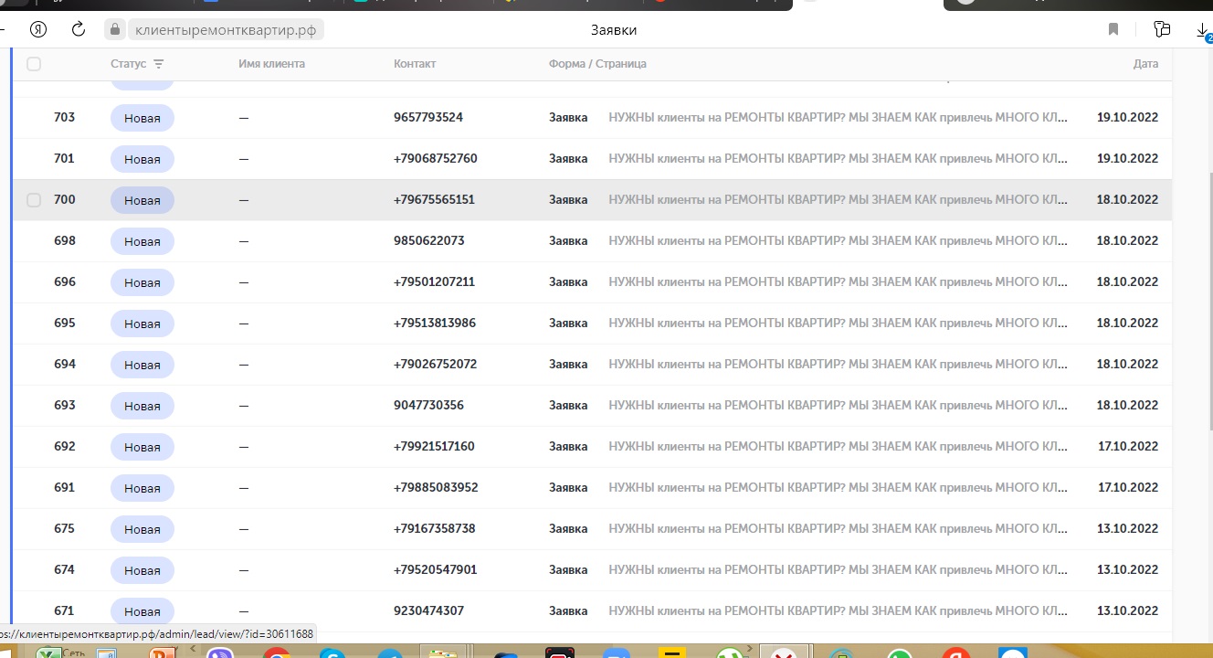The image size is (1213, 658).
Task: Click the padlock site security icon
Action: click(x=115, y=30)
